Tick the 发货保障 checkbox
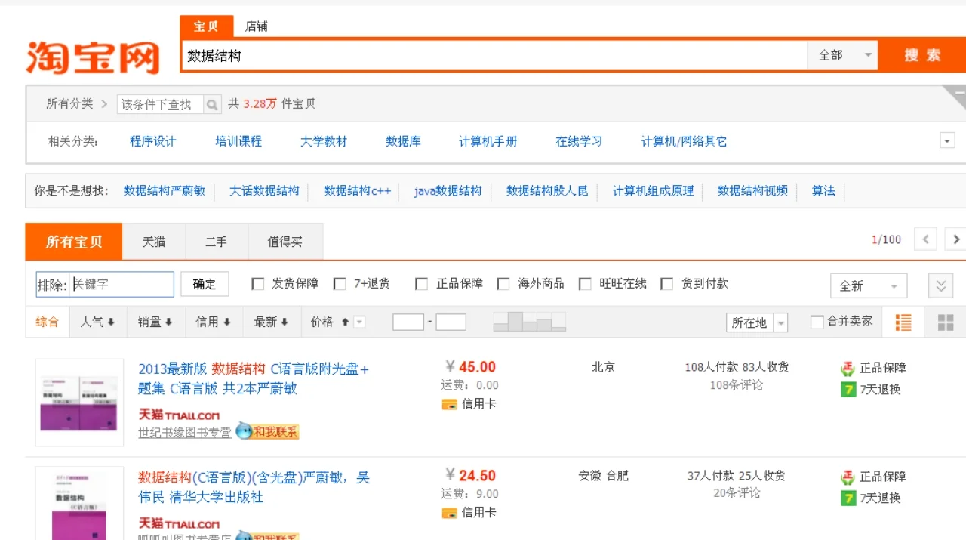966x540 pixels. (258, 284)
